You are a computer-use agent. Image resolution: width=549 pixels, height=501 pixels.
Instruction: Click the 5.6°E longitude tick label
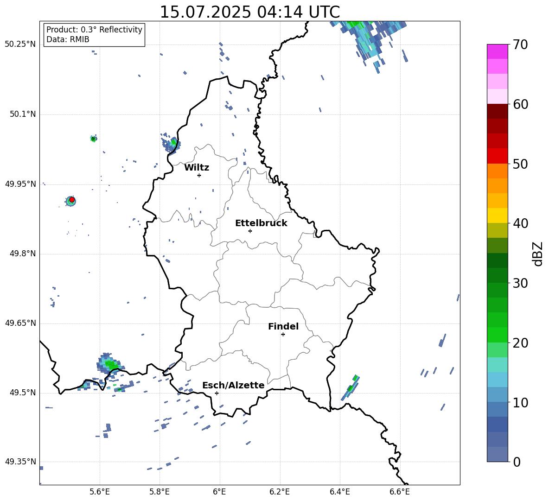pos(99,492)
